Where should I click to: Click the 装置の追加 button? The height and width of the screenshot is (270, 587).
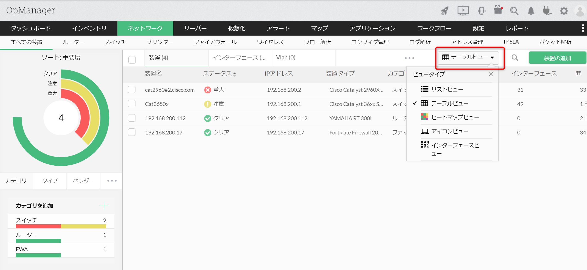pyautogui.click(x=557, y=58)
